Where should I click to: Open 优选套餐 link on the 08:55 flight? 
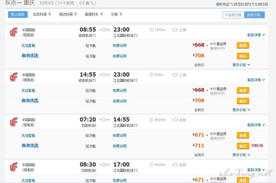pos(28,46)
